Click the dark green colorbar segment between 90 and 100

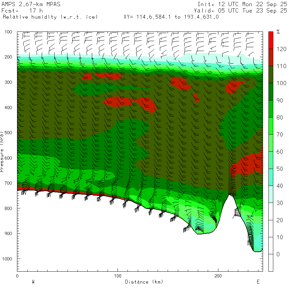271,92
